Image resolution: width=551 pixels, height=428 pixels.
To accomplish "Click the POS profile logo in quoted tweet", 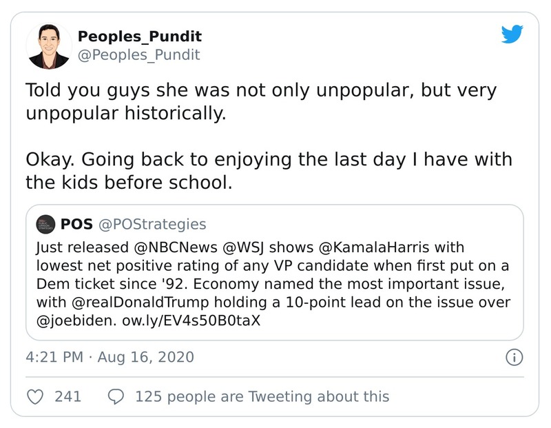I will 45,224.
